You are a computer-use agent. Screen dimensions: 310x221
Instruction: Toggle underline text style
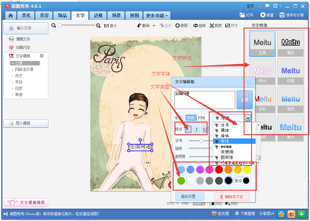pos(205,129)
